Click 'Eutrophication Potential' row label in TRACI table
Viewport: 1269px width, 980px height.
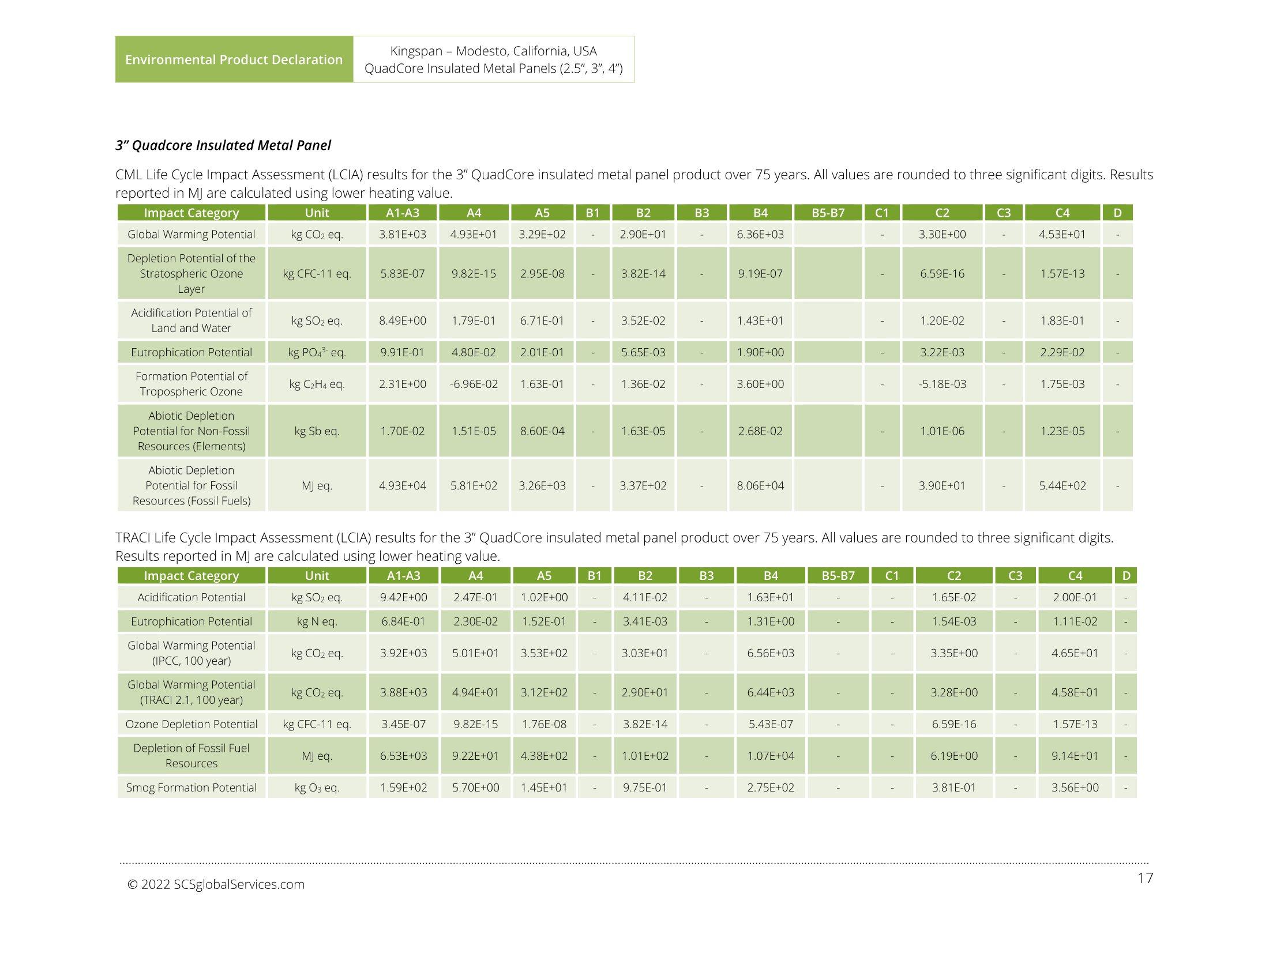pyautogui.click(x=191, y=621)
